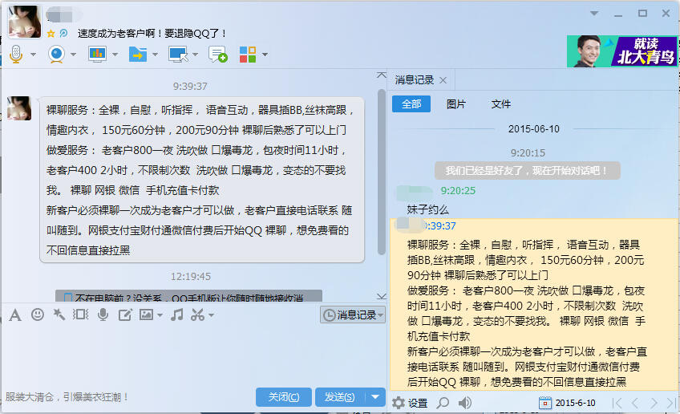The width and height of the screenshot is (680, 414).
Task: Switch to the 图片 tab
Action: point(455,104)
